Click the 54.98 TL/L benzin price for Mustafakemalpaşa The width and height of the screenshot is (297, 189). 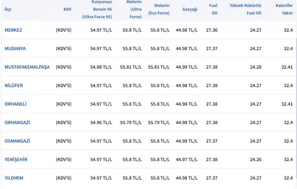point(101,67)
